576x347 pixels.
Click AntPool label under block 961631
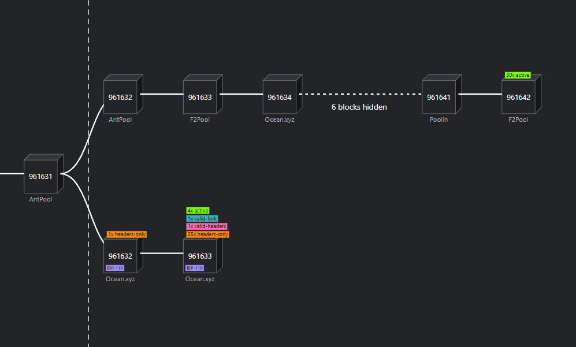click(x=41, y=199)
